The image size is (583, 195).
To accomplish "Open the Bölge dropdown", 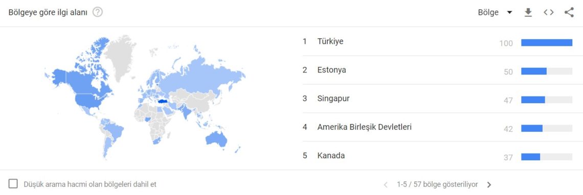I will click(495, 13).
